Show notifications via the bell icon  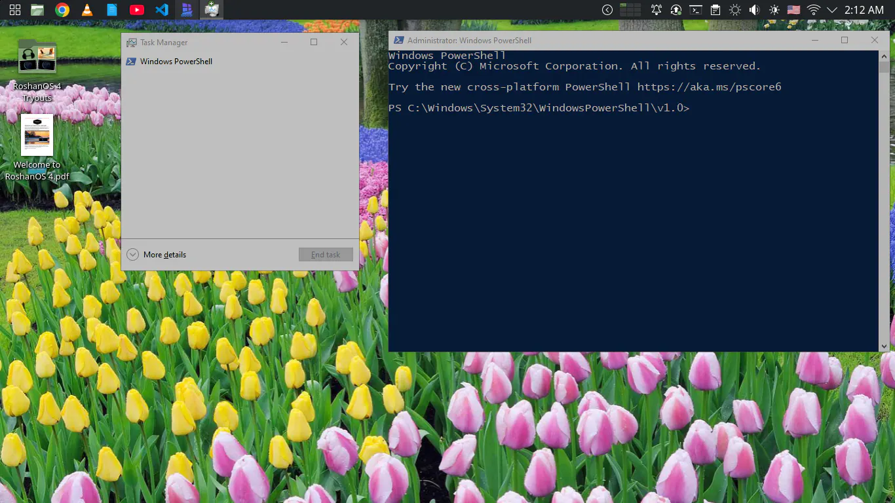click(x=656, y=10)
